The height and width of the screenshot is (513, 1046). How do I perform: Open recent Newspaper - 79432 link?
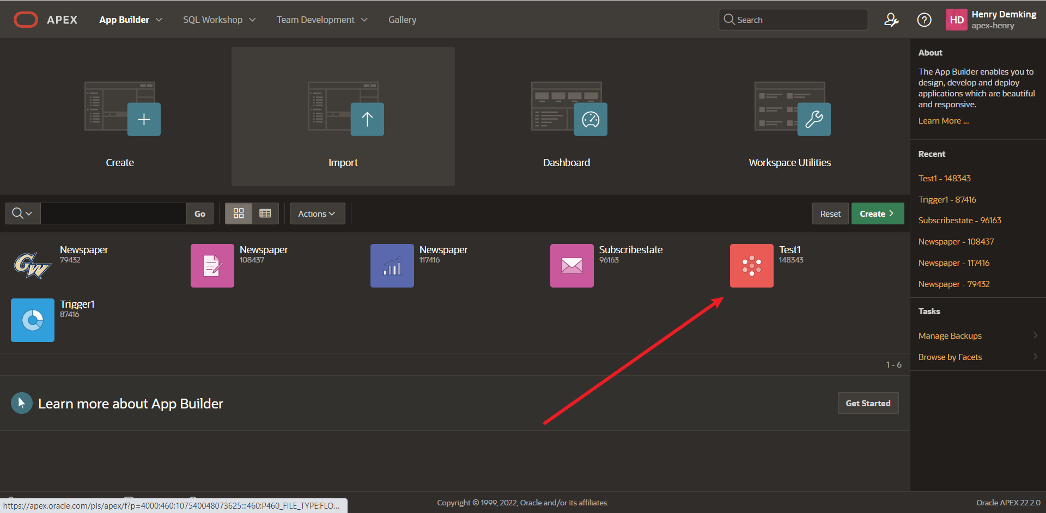(953, 284)
